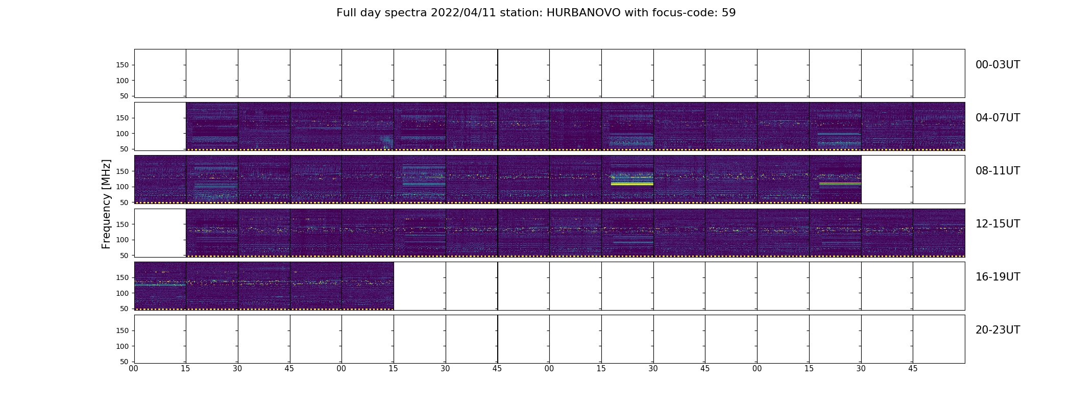Image resolution: width=1072 pixels, height=408 pixels.
Task: Click the last spectrum panel in the 12-15UT row
Action: click(x=939, y=233)
